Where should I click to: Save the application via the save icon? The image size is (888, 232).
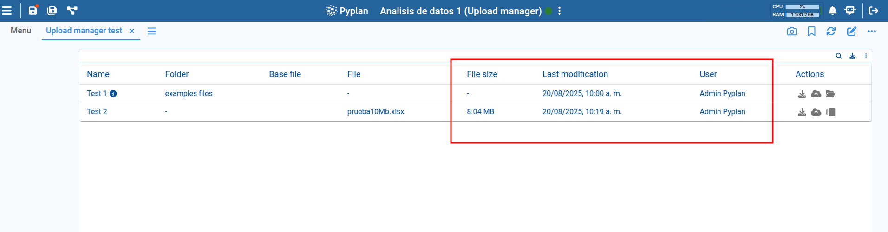[33, 11]
